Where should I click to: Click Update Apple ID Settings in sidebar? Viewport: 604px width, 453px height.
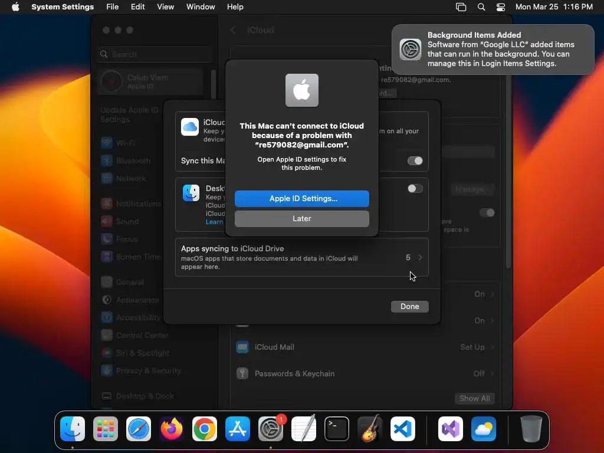pos(129,115)
